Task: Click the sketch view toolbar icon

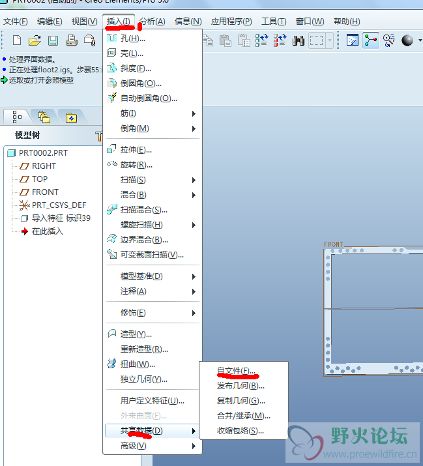Action: [353, 40]
